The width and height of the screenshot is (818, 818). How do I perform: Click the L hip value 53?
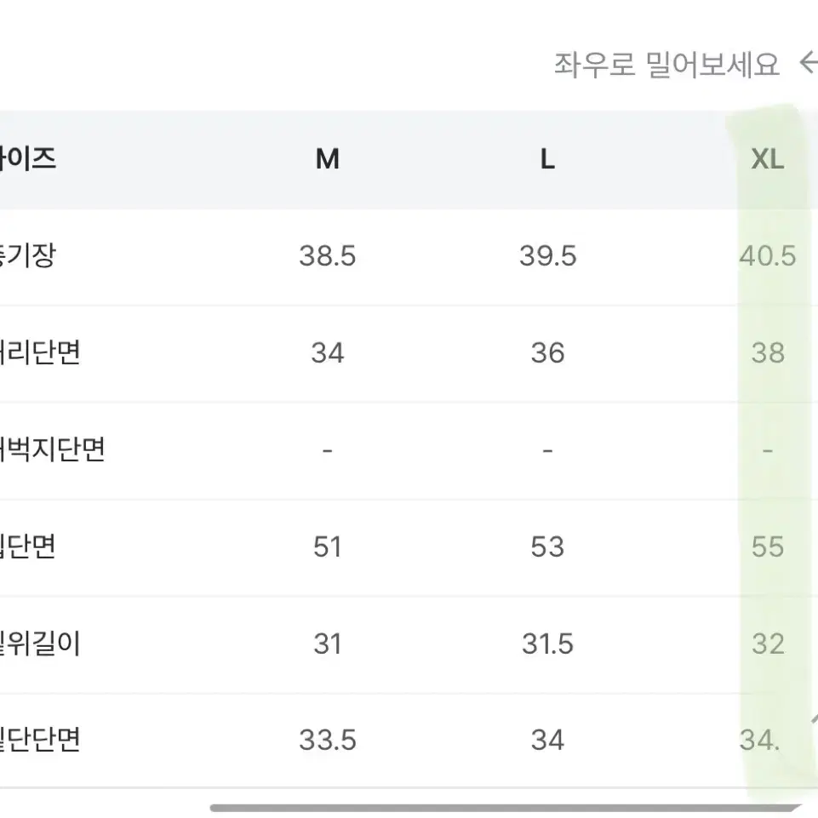[547, 546]
